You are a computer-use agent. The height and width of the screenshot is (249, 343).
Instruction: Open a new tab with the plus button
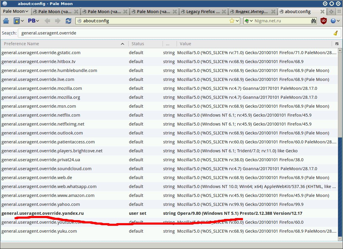pyautogui.click(x=331, y=12)
